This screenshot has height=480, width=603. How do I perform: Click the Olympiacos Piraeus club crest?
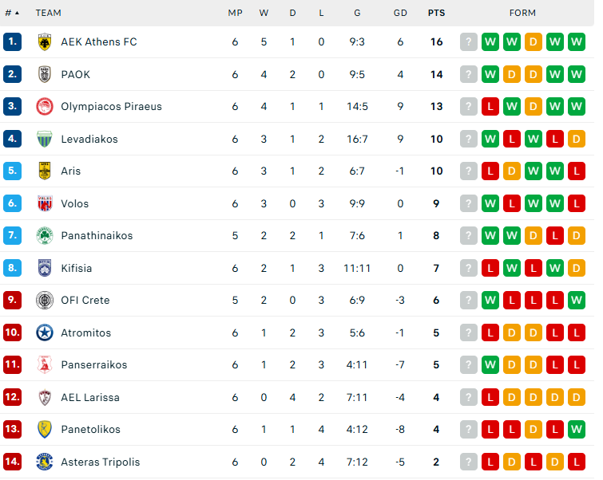(45, 107)
